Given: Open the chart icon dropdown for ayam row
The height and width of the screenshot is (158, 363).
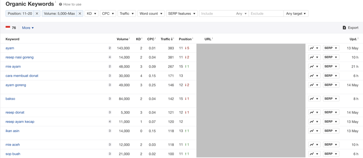Looking at the screenshot, I should click(x=314, y=48).
